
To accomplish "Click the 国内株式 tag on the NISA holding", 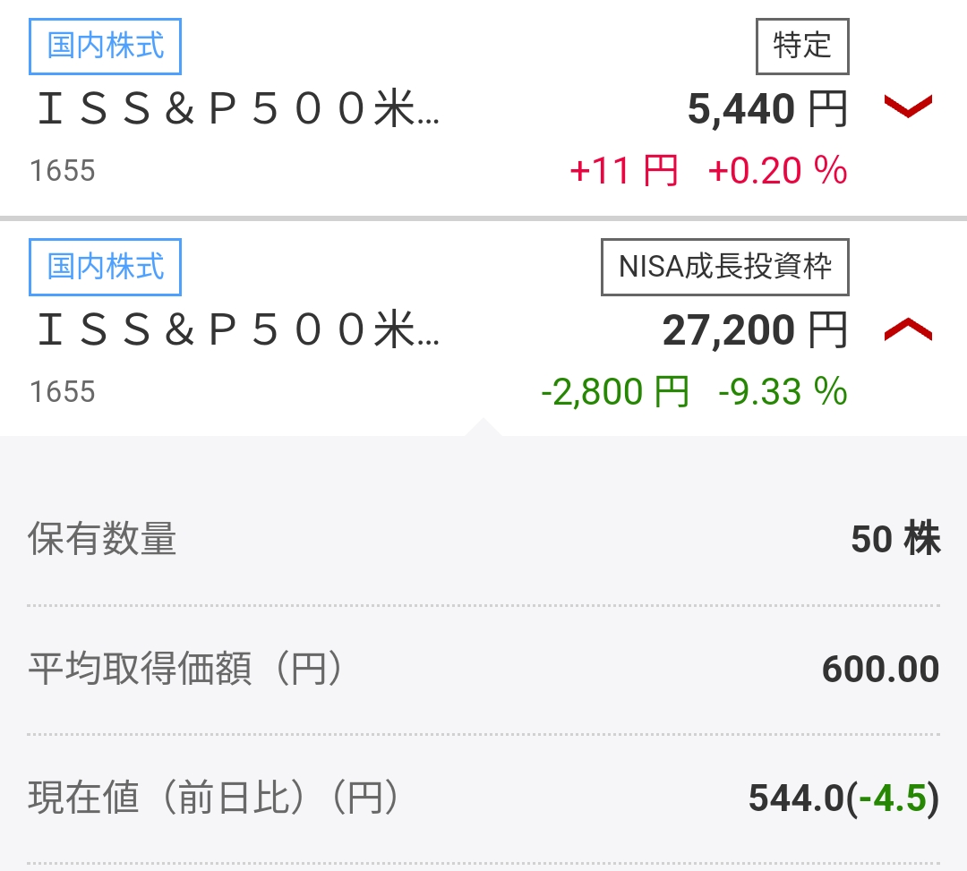I will coord(105,267).
